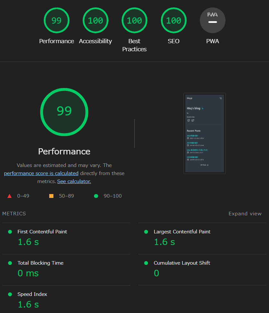Viewport: 269px width, 313px height.
Task: Toggle Expand view for metrics
Action: (x=245, y=214)
